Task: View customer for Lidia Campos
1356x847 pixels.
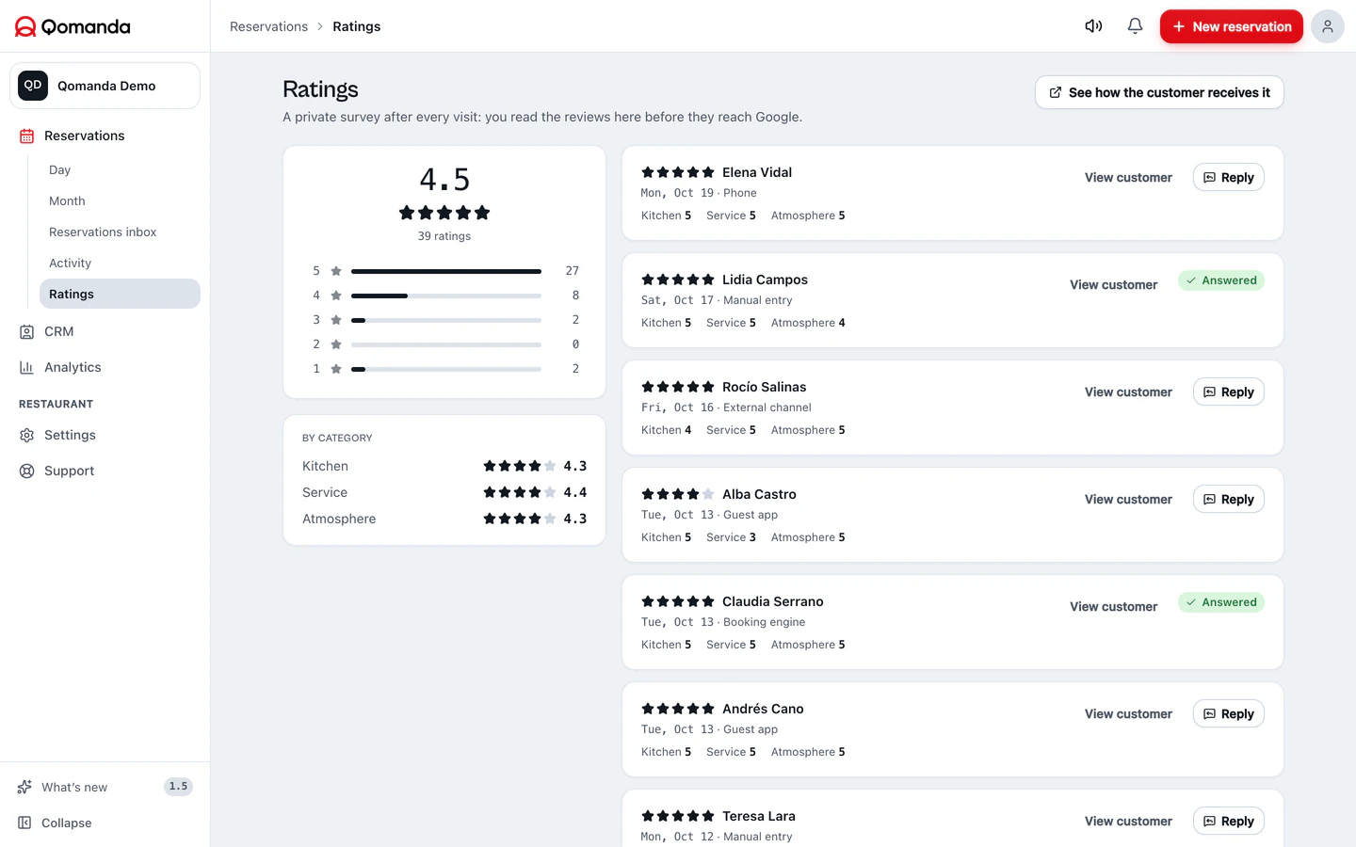Action: 1113,284
